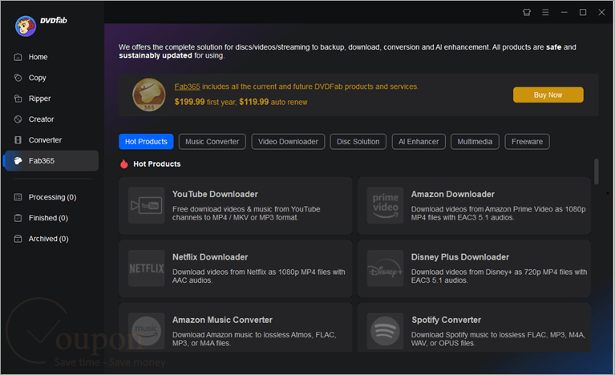Image resolution: width=615 pixels, height=375 pixels.
Task: Open the skin/theme shirt icon
Action: tap(527, 13)
